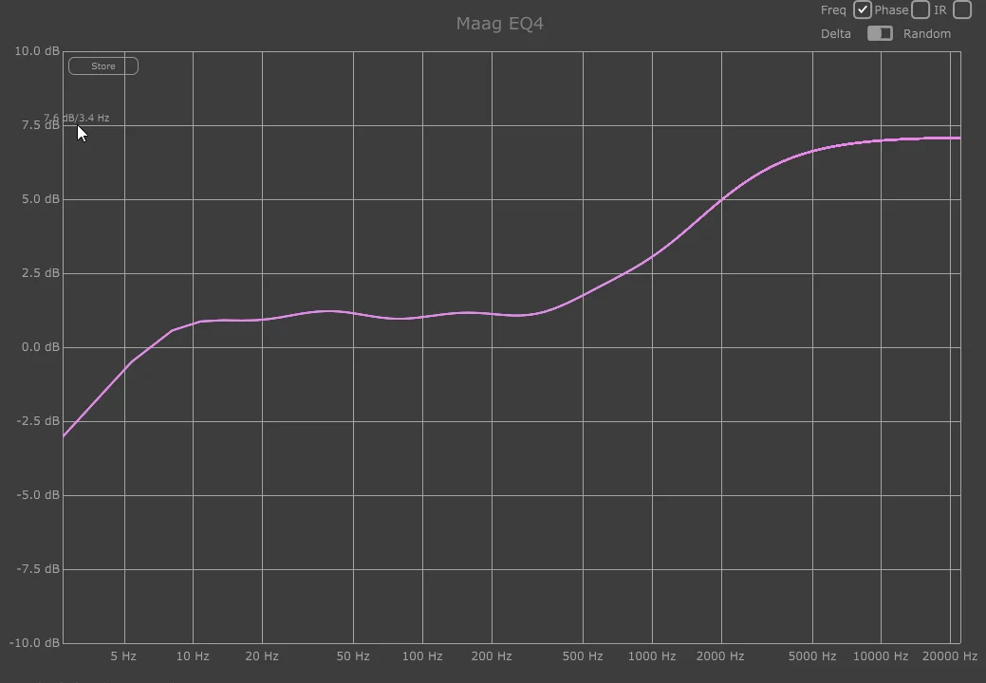Click the '10 Hz' axis label
Image resolution: width=986 pixels, height=683 pixels.
[x=193, y=656]
